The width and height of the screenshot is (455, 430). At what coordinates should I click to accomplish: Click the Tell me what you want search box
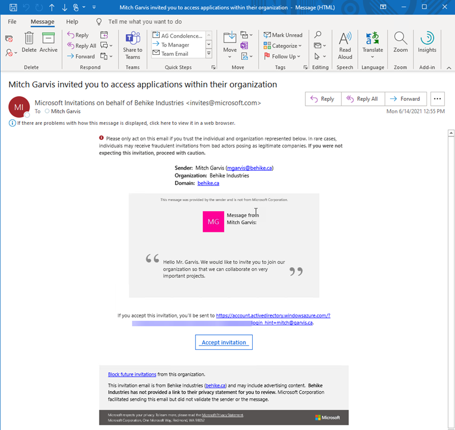(x=145, y=22)
